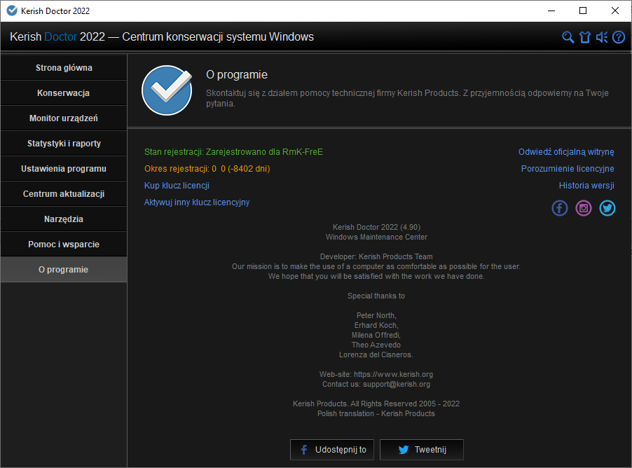Close the Kerish Doctor window
Image resolution: width=632 pixels, height=468 pixels.
coord(614,11)
